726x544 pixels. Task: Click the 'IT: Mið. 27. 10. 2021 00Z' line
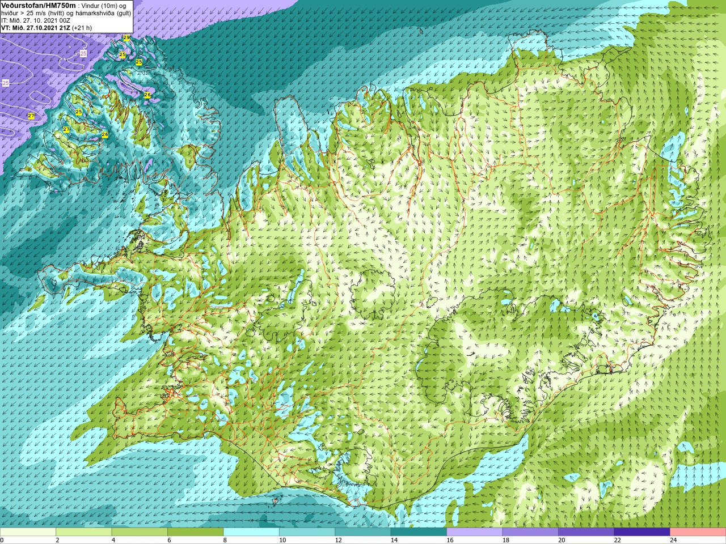click(36, 20)
